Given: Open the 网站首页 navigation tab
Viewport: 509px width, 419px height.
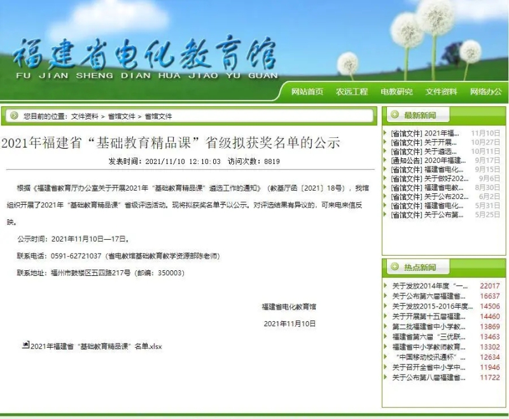Looking at the screenshot, I should click(307, 92).
